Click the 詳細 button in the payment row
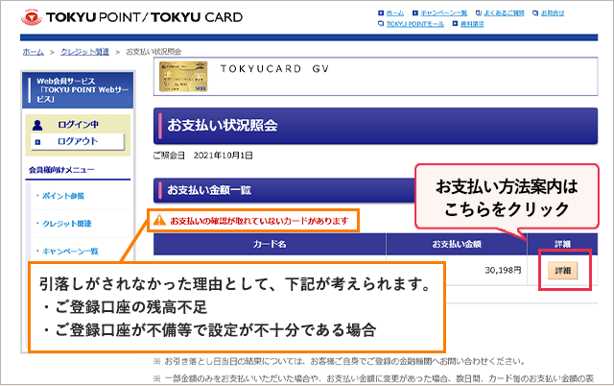Screen dimensions: 614x386 coord(562,271)
